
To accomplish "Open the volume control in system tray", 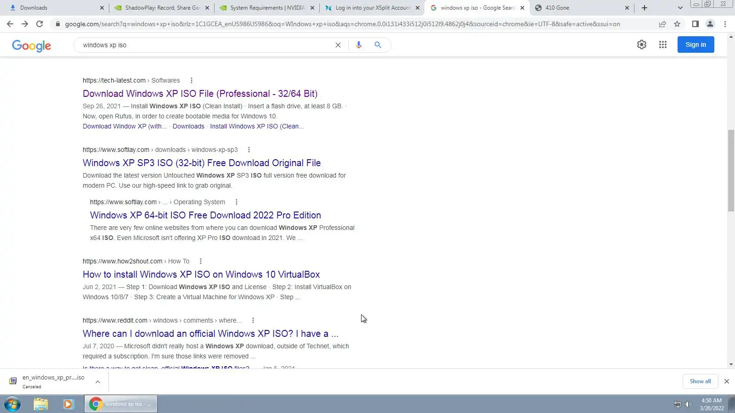I will point(688,404).
